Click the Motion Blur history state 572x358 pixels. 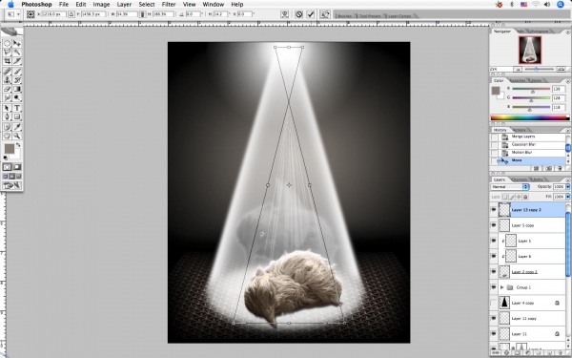click(x=522, y=153)
